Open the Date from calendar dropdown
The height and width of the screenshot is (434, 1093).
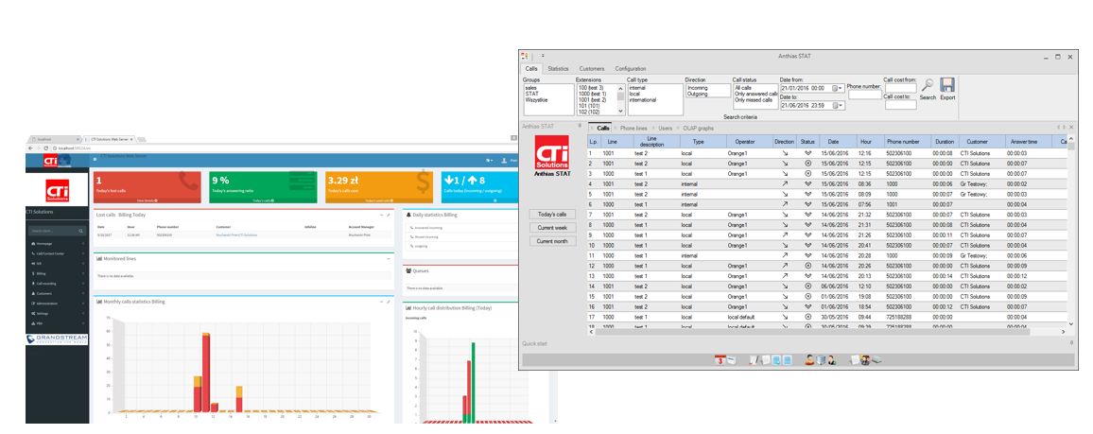point(839,89)
